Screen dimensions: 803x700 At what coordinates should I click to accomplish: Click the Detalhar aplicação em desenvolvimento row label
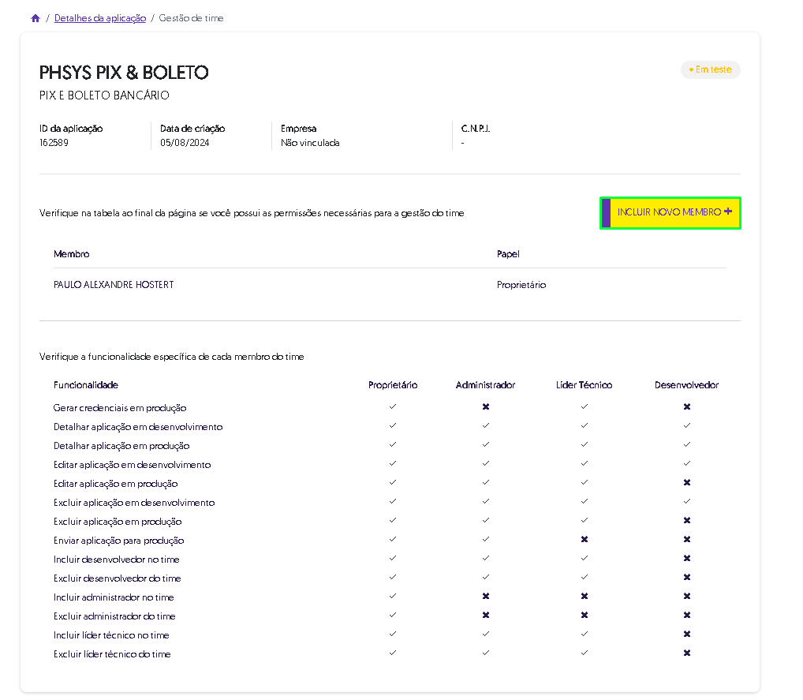[x=138, y=428]
